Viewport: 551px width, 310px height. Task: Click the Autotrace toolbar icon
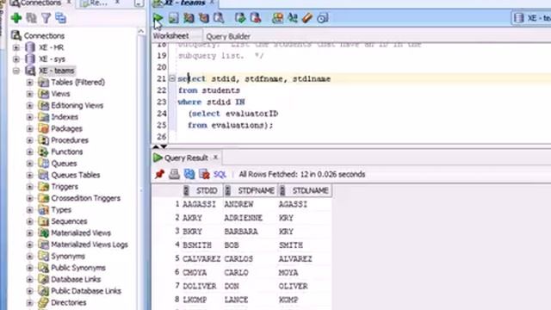[204, 18]
